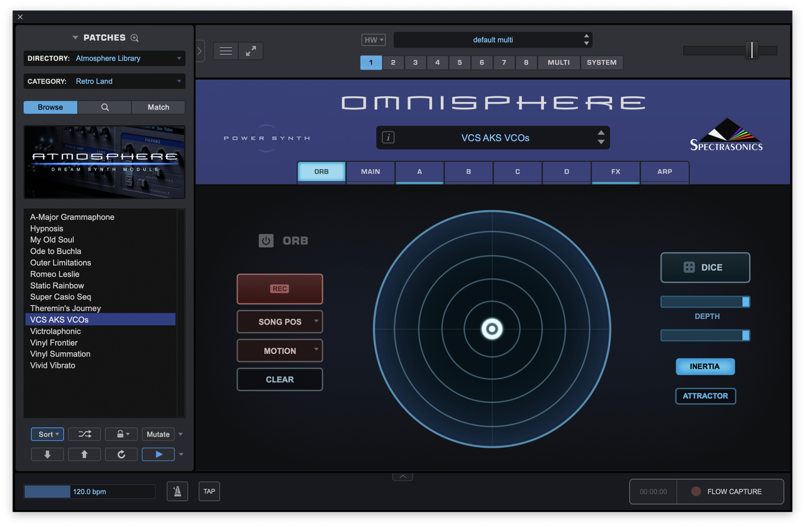This screenshot has height=527, width=805.
Task: Click the 120.0 bpm tempo field
Action: coord(89,491)
